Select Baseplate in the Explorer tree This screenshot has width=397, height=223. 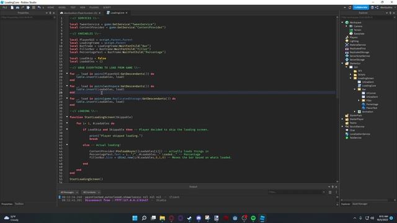coord(359,33)
